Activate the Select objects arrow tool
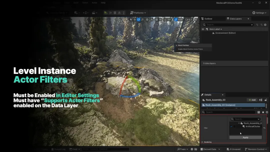Image resolution: width=270 pixels, height=152 pixels. pyautogui.click(x=131, y=19)
